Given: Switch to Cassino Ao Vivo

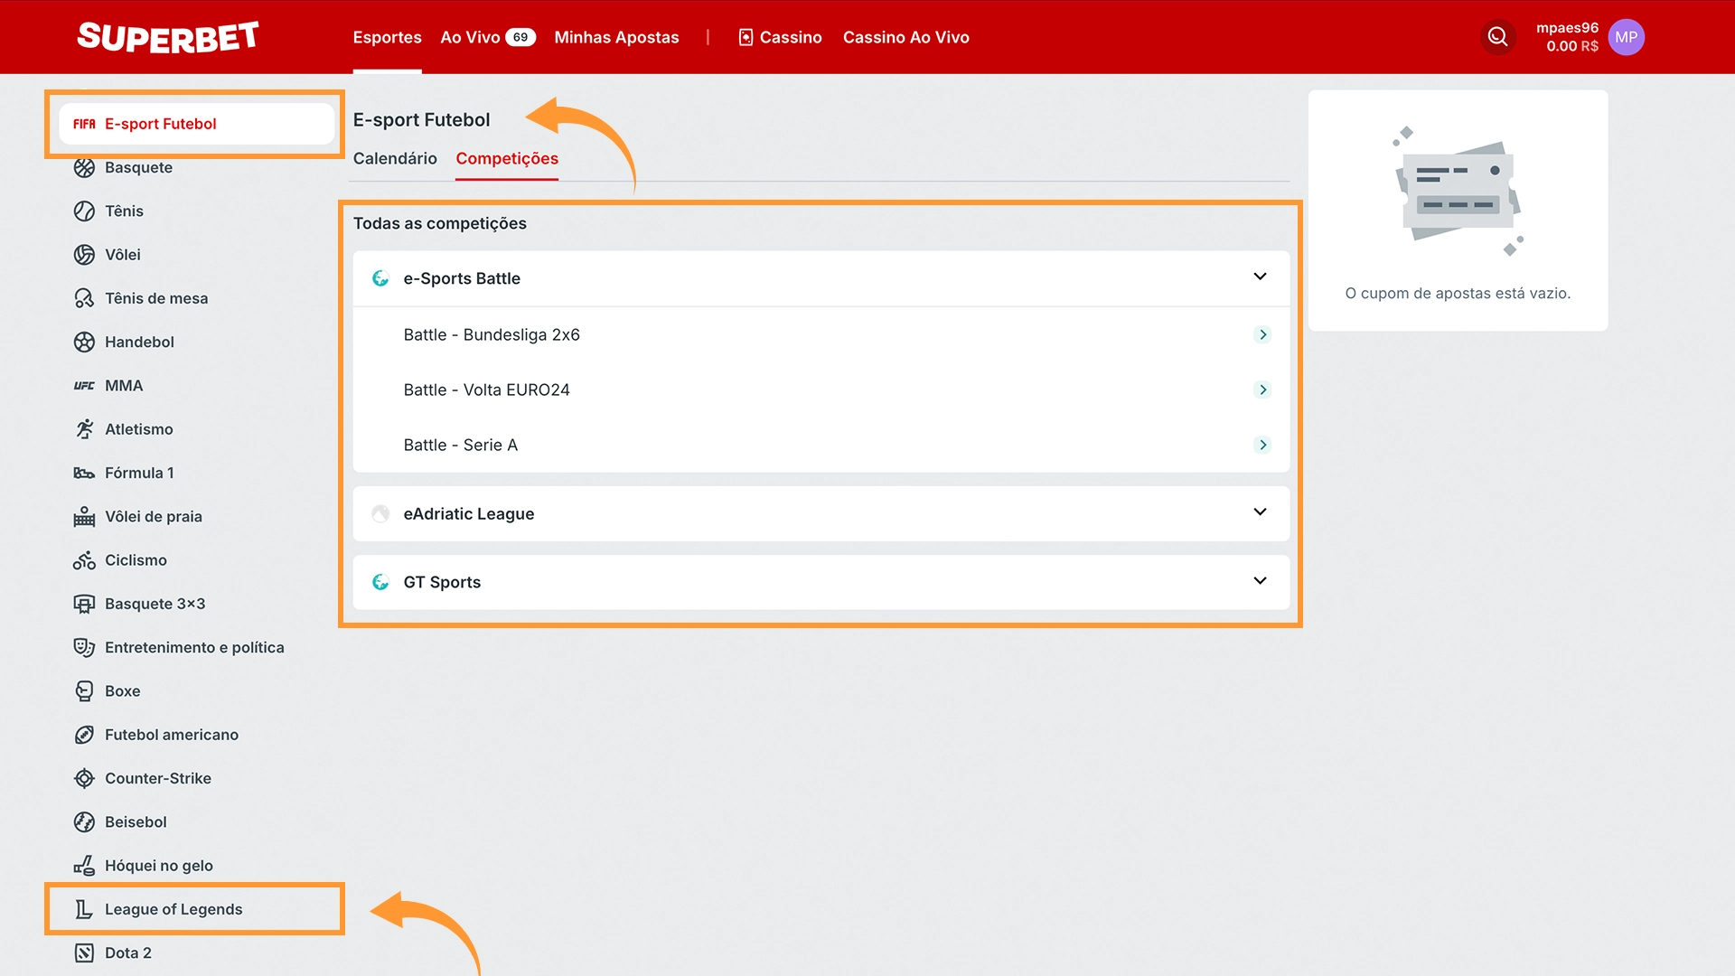Looking at the screenshot, I should [905, 37].
